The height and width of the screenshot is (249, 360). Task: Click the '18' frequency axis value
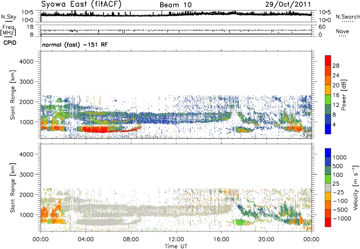click(x=30, y=27)
